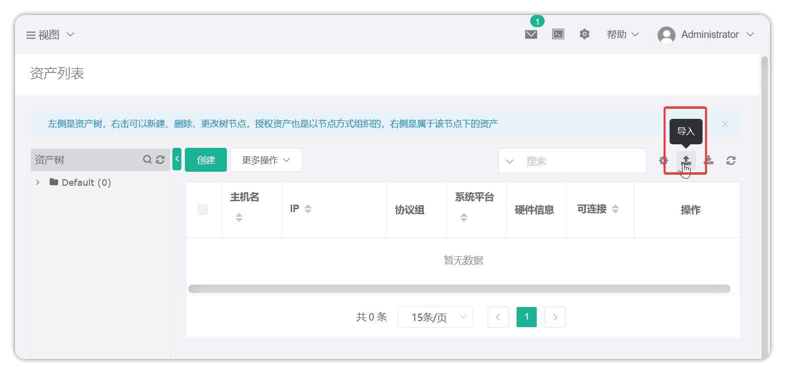Expand the Default tree node arrow
This screenshot has height=369, width=785.
point(38,182)
